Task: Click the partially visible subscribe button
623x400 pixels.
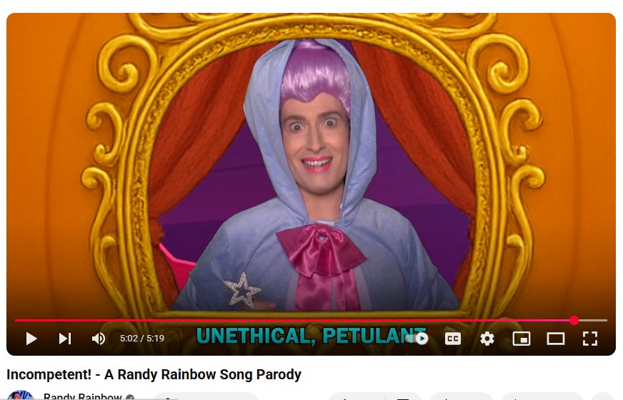Action: (206, 396)
